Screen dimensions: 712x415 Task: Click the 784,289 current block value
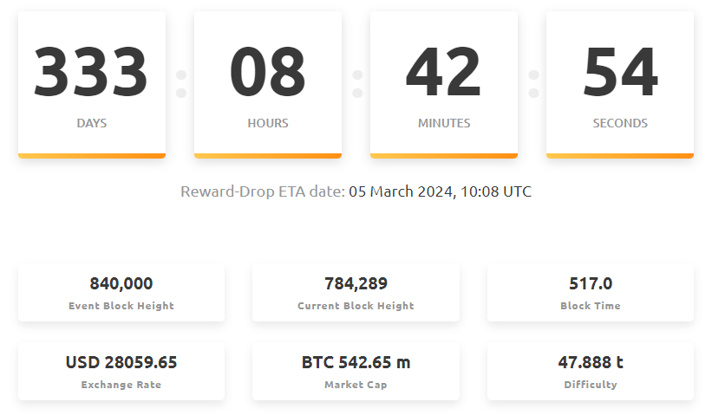(x=356, y=283)
